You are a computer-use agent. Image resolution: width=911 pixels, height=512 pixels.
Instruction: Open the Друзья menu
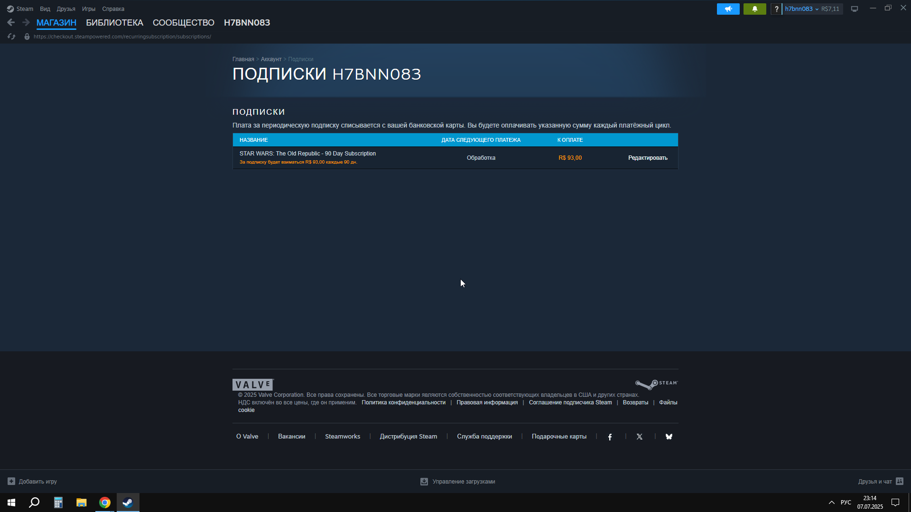66,9
